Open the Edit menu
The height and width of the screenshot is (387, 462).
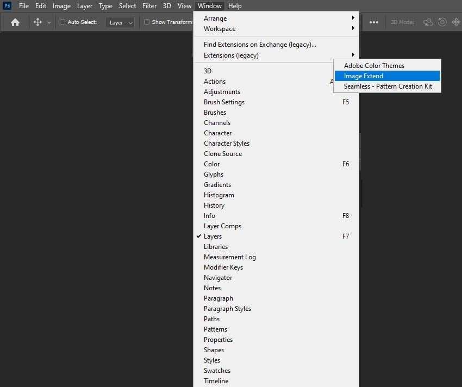click(x=41, y=6)
